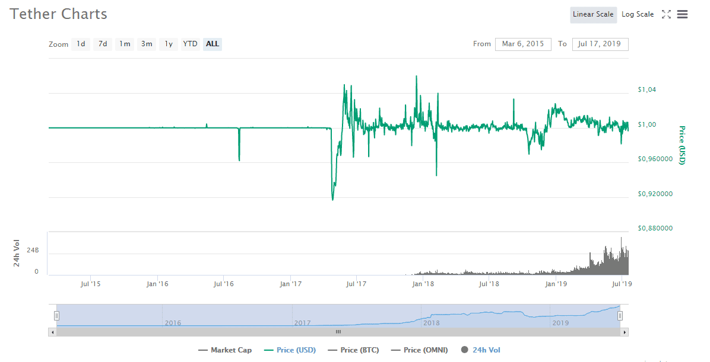Click the 24B volume axis label

click(33, 250)
